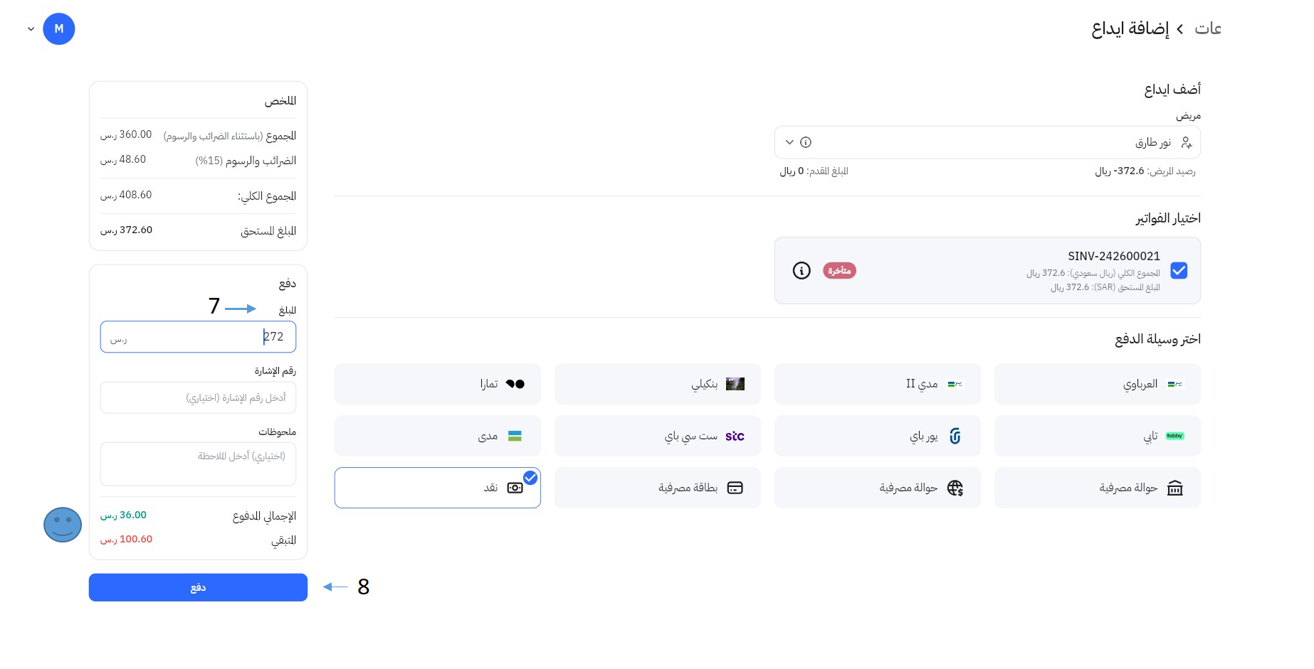Click the patient info icon in dropdown
Image resolution: width=1314 pixels, height=669 pixels.
[806, 142]
